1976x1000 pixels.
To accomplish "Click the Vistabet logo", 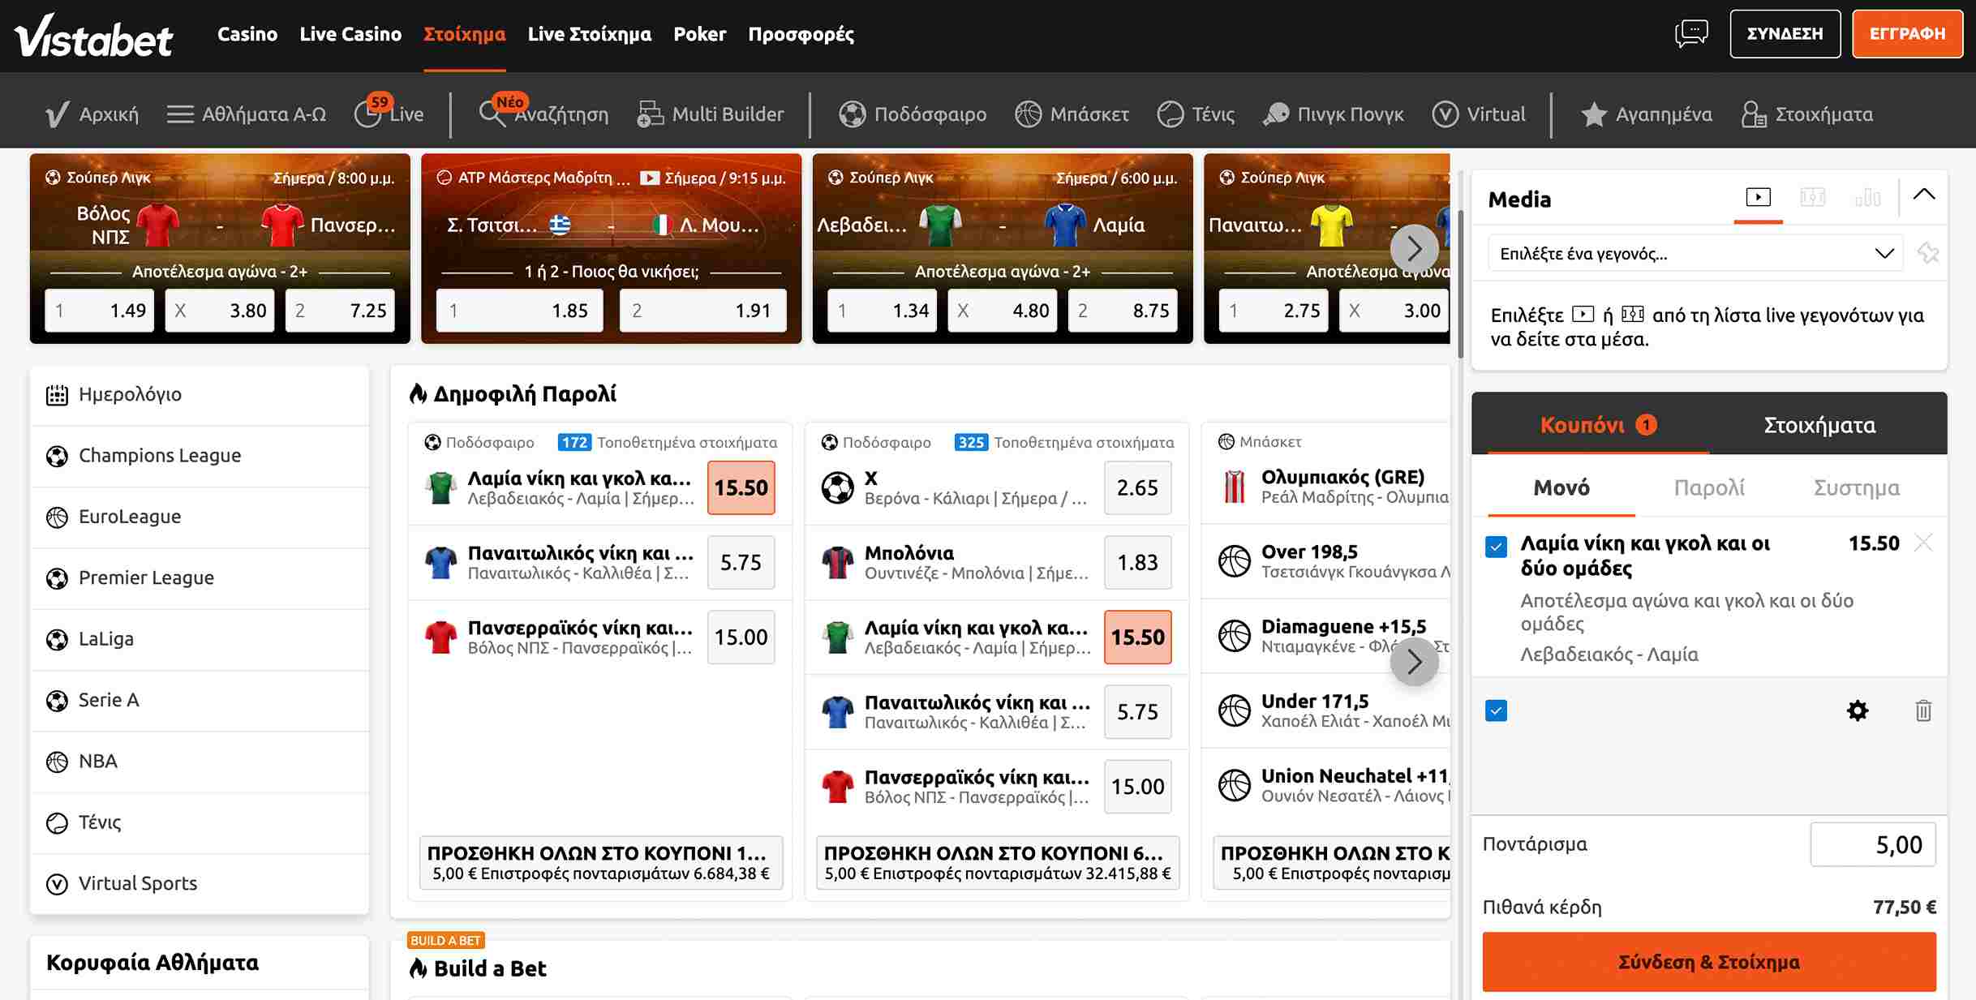I will [x=94, y=36].
